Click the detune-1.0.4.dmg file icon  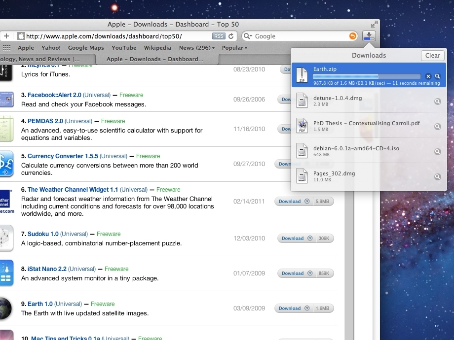[x=302, y=101]
